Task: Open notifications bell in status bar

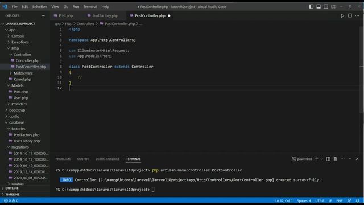Action: click(x=357, y=200)
